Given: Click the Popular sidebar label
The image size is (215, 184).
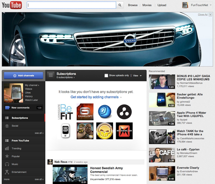Looking at the screenshot, I should tap(15, 156).
